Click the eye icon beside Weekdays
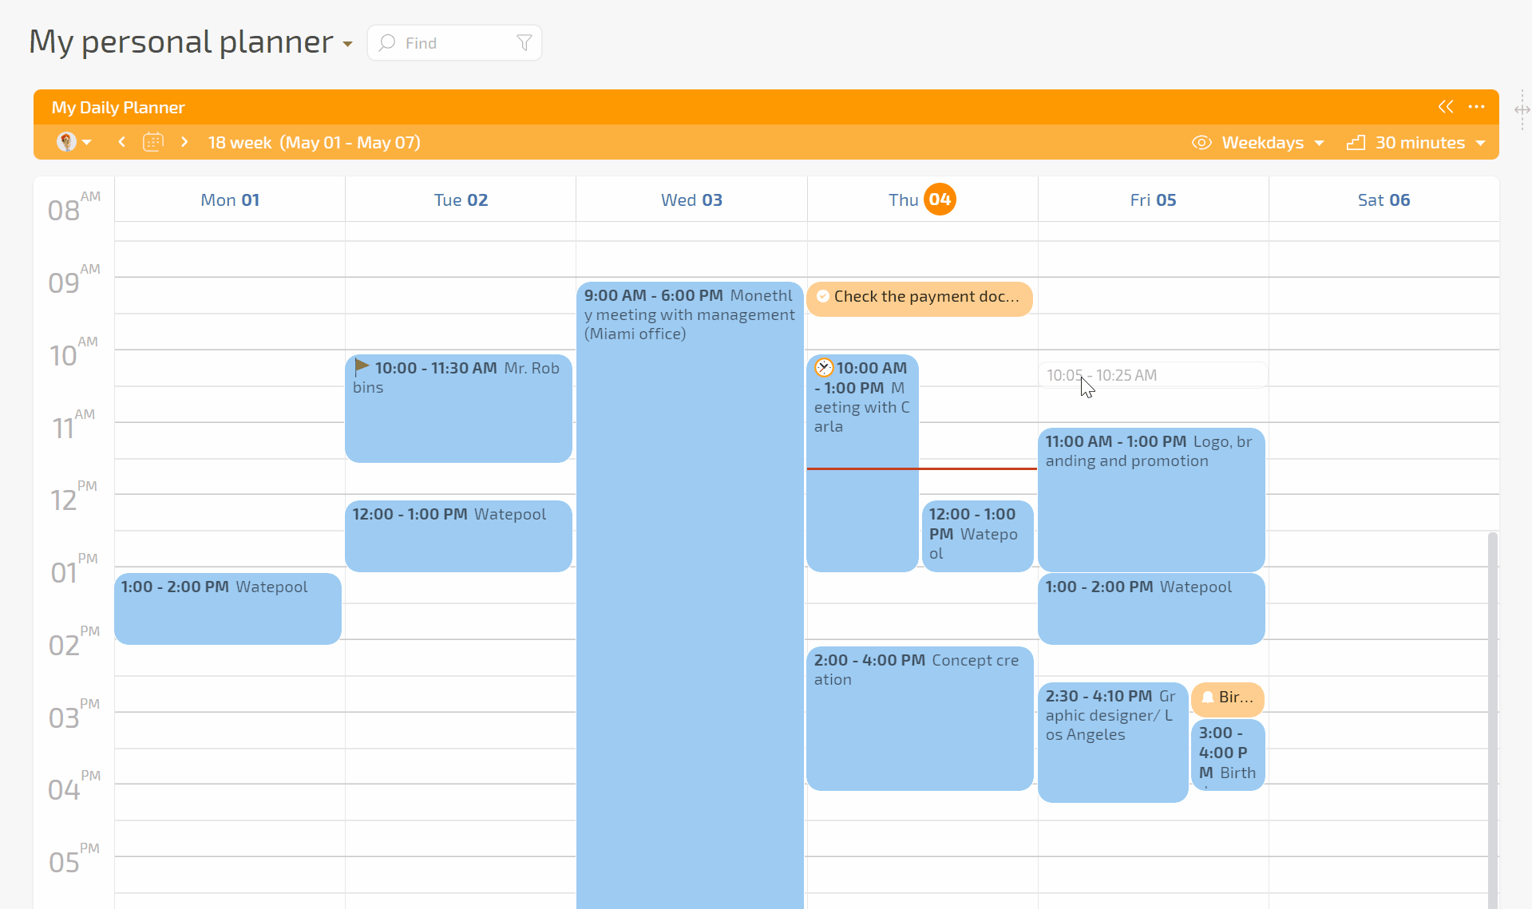The height and width of the screenshot is (909, 1532). (1201, 143)
